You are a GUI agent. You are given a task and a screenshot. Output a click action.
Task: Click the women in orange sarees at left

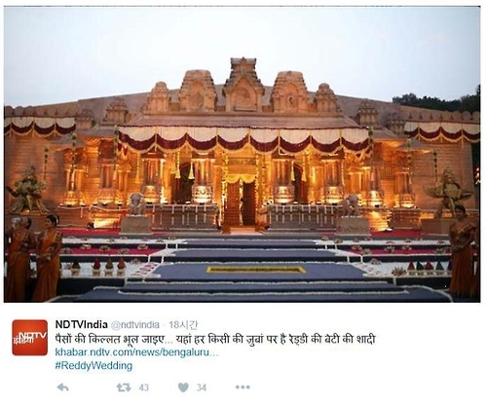(33, 257)
